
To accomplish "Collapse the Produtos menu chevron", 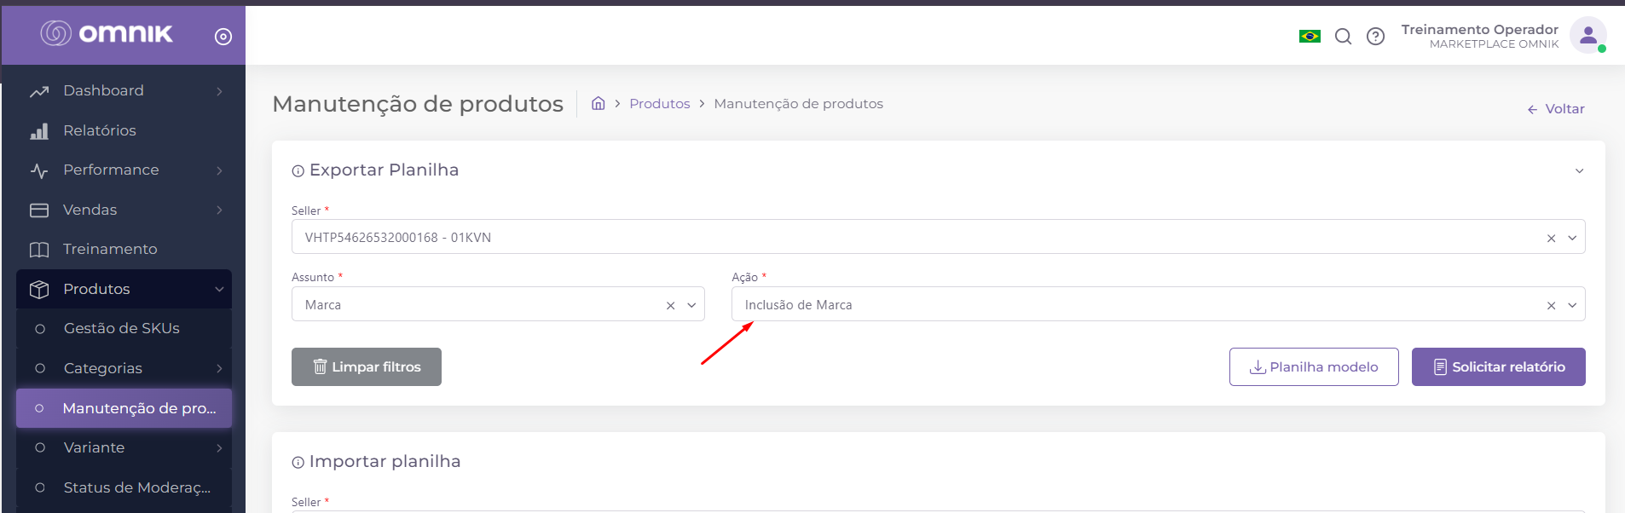I will [x=219, y=290].
